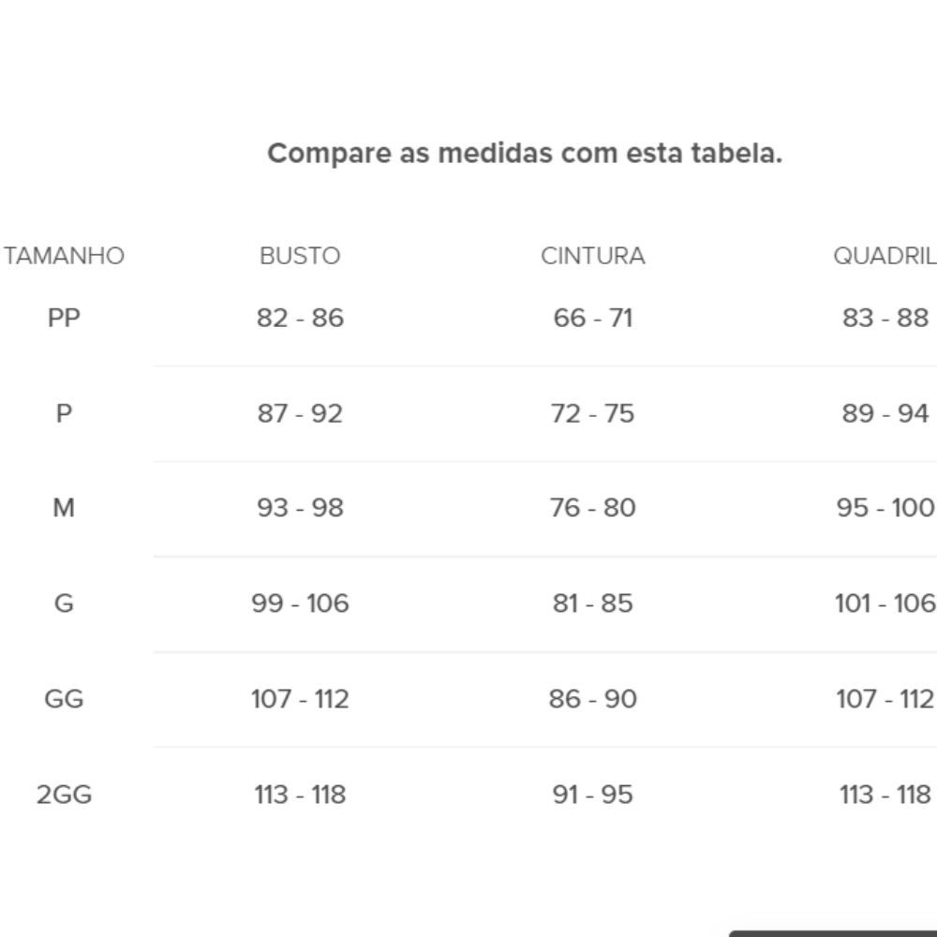
Task: Click the QUADRIL column header
Action: (884, 256)
